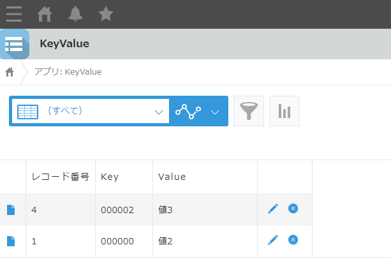Open record 1 details page icon
This screenshot has height=268, width=391.
pyautogui.click(x=11, y=241)
